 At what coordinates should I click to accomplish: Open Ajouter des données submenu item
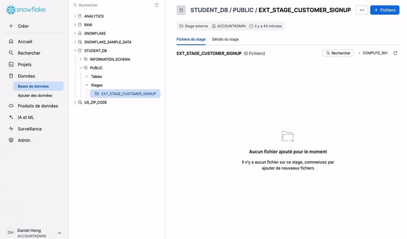pyautogui.click(x=35, y=96)
